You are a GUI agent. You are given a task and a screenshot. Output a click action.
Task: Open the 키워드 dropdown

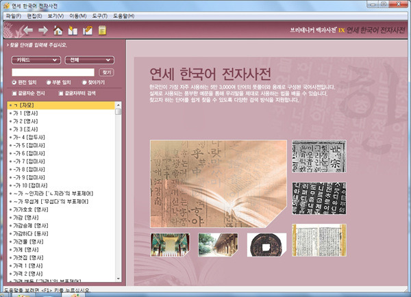(36, 60)
